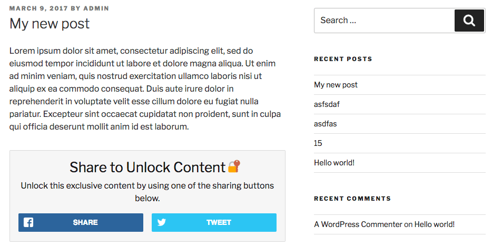Focus the Search text field

(384, 21)
